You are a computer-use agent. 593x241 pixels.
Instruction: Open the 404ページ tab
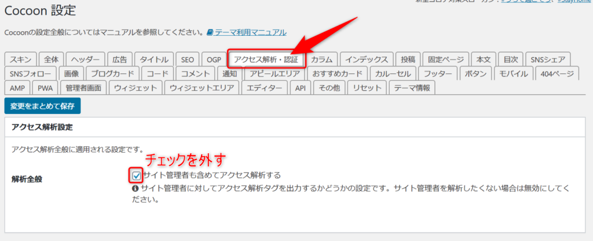(557, 73)
